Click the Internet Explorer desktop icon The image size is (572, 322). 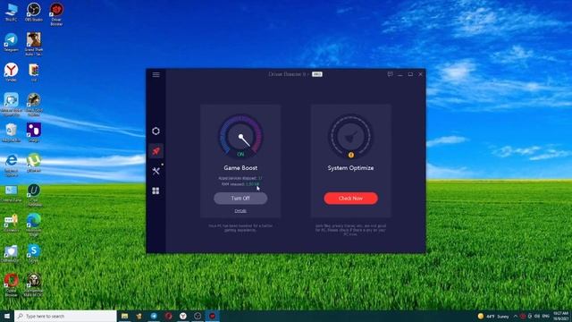point(11,165)
